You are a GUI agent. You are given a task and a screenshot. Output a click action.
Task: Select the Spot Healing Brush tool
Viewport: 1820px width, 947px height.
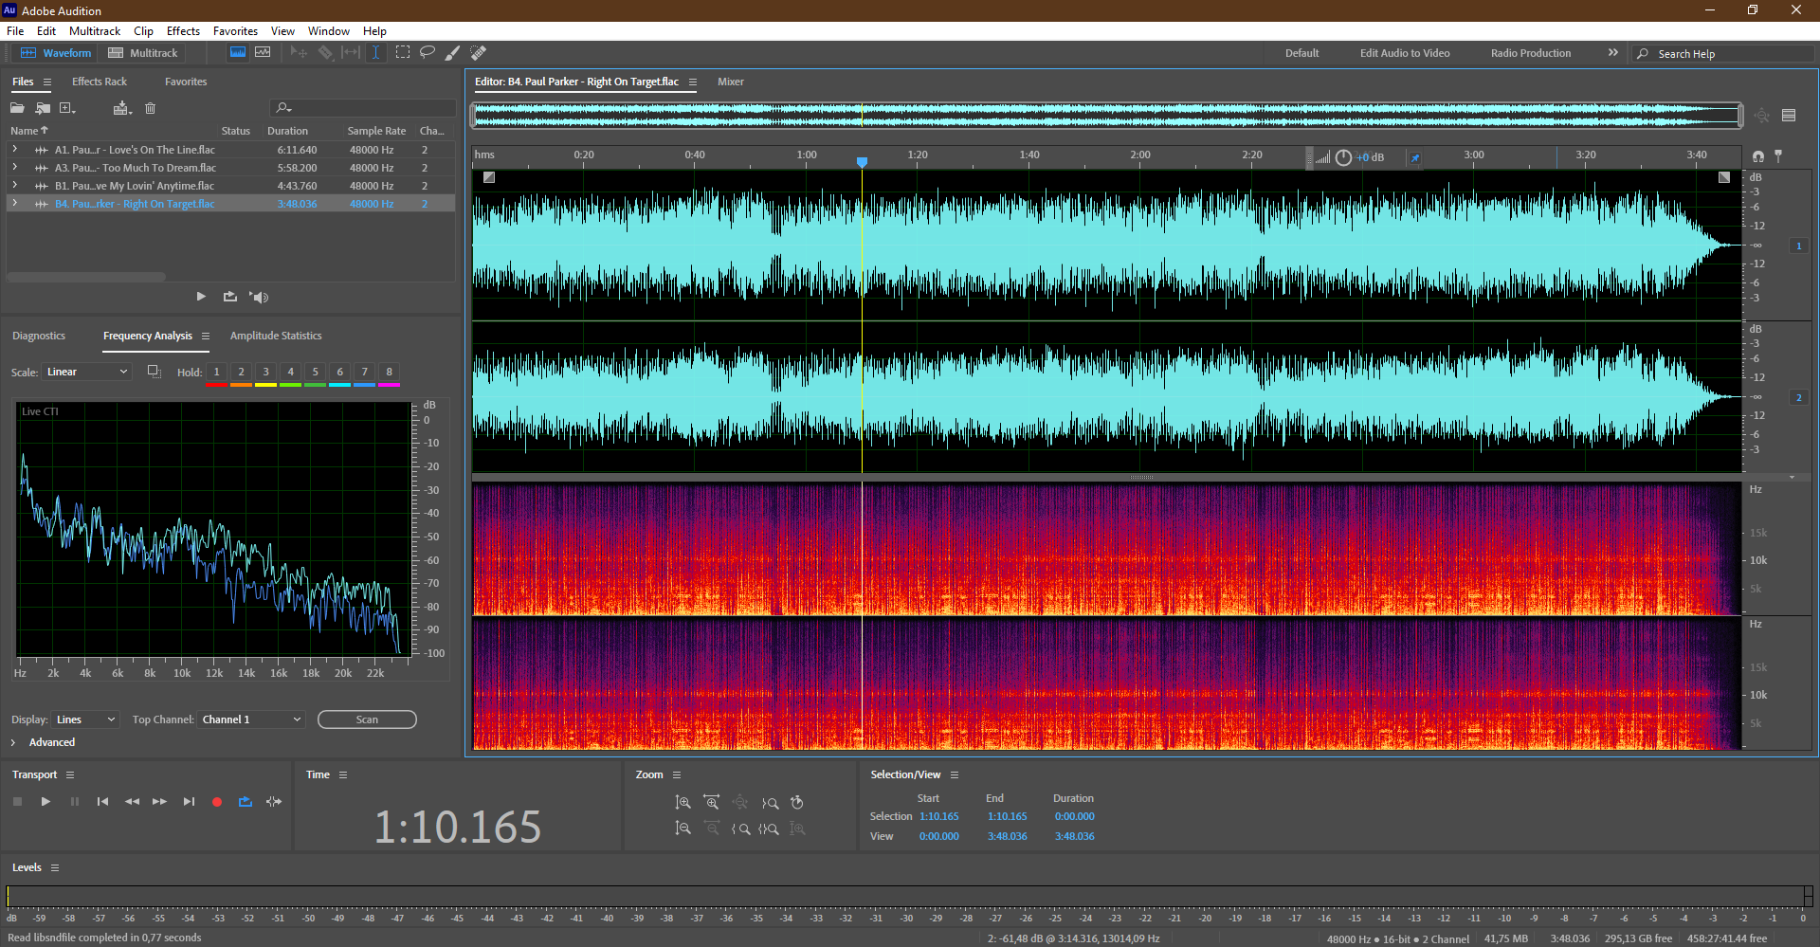pyautogui.click(x=479, y=53)
